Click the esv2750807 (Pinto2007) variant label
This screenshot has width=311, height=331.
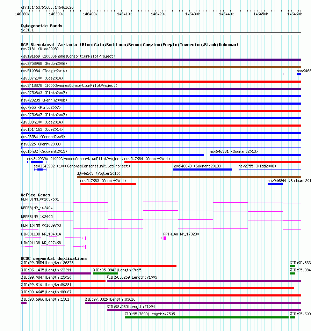click(44, 115)
